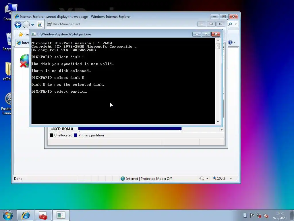The image size is (294, 221).
Task: Open recent pages dropdown arrow in IE
Action: (33, 25)
